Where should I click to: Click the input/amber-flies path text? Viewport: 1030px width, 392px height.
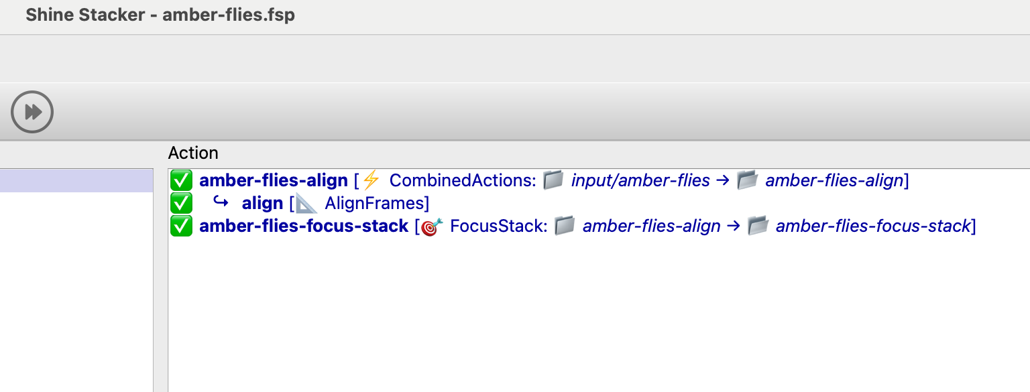pos(640,180)
